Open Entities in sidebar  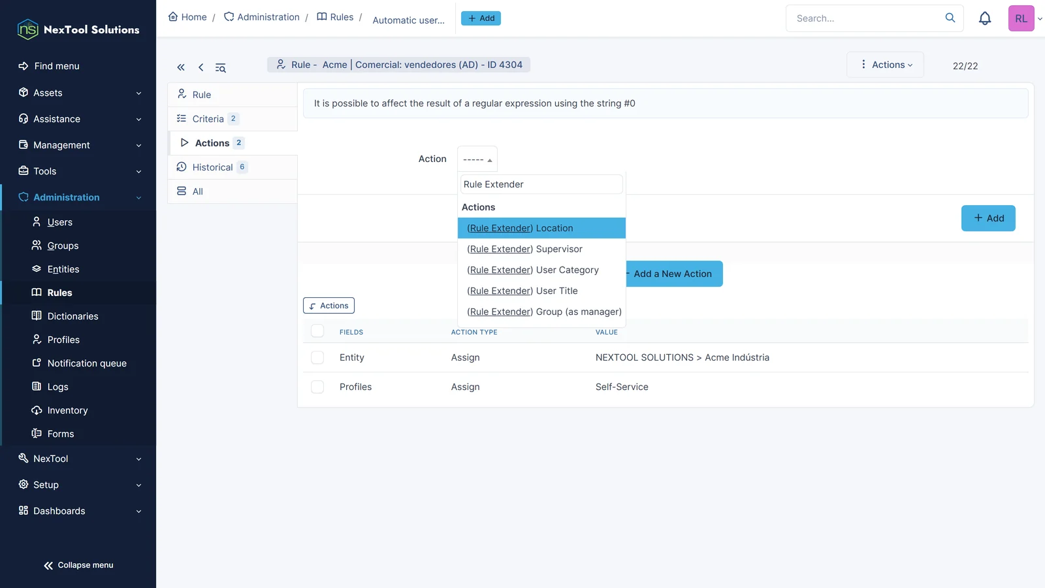[63, 269]
